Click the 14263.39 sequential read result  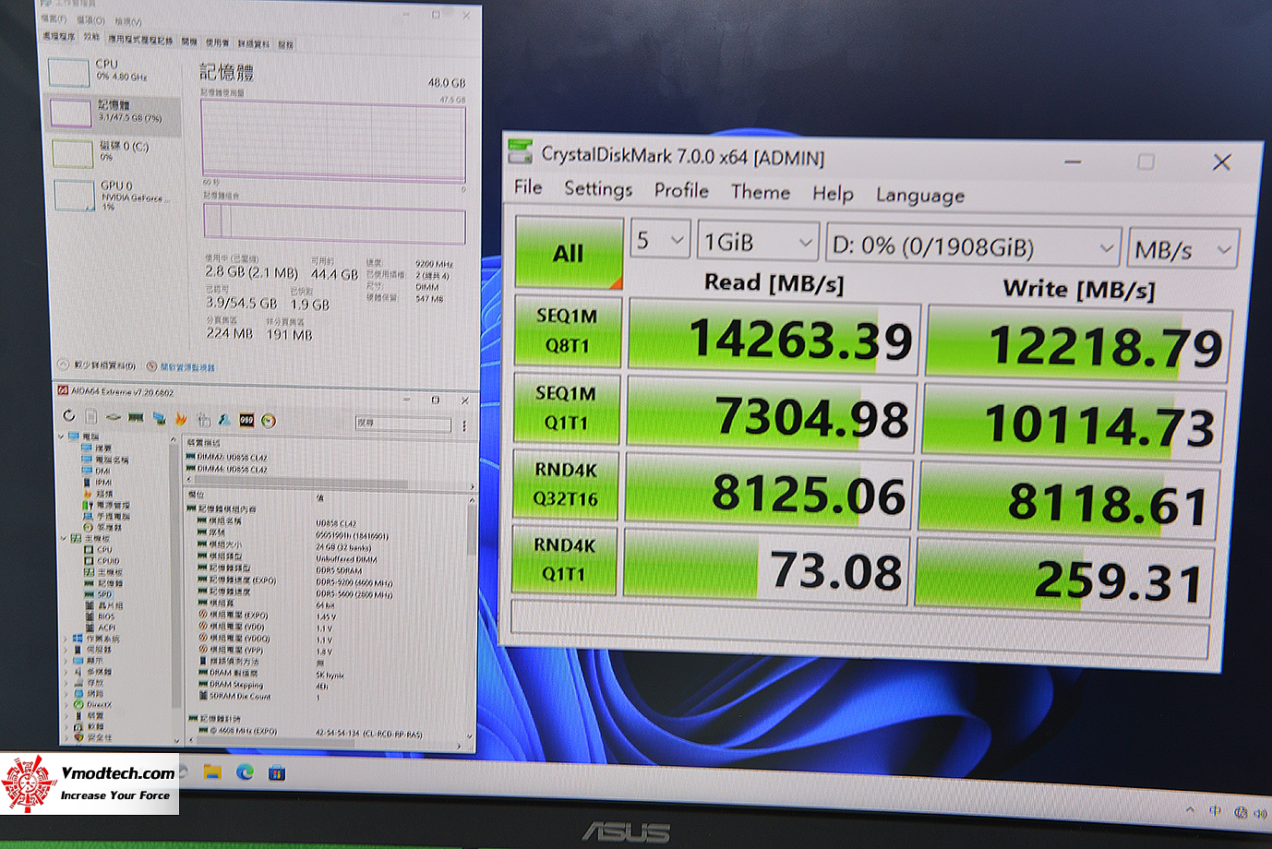click(774, 338)
